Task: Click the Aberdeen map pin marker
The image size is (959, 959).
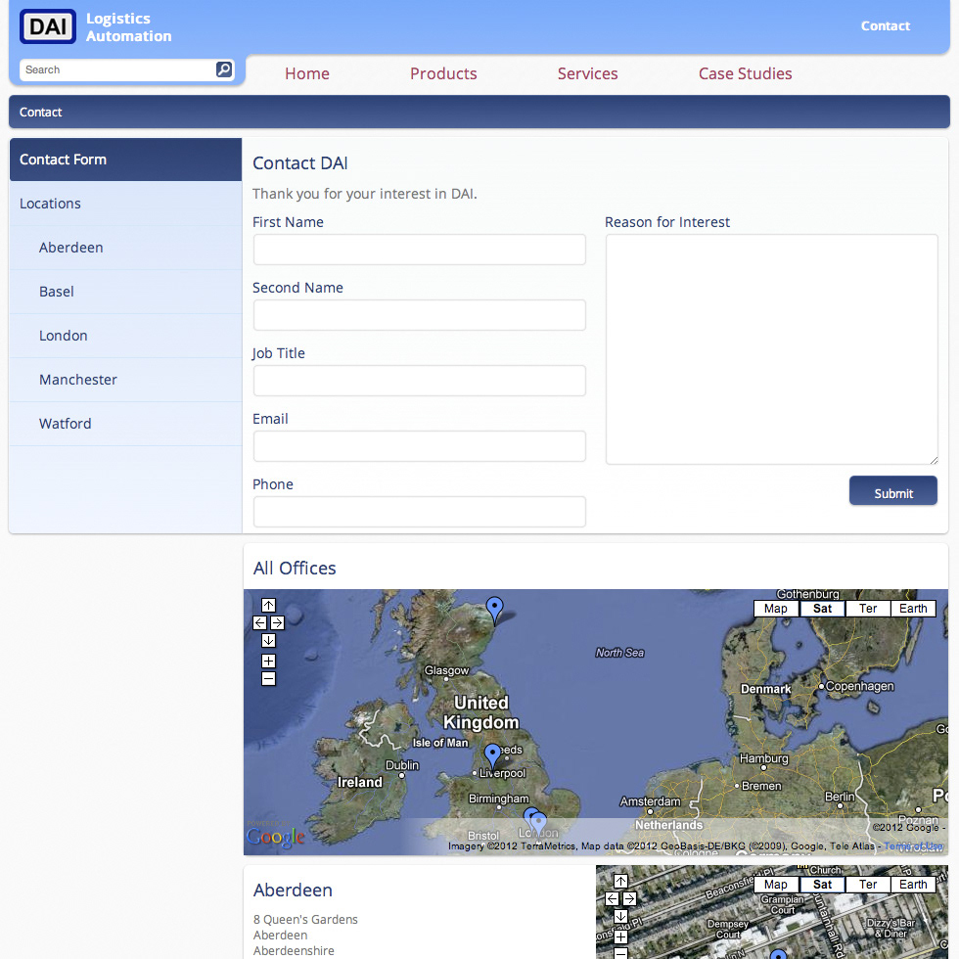Action: pos(495,609)
